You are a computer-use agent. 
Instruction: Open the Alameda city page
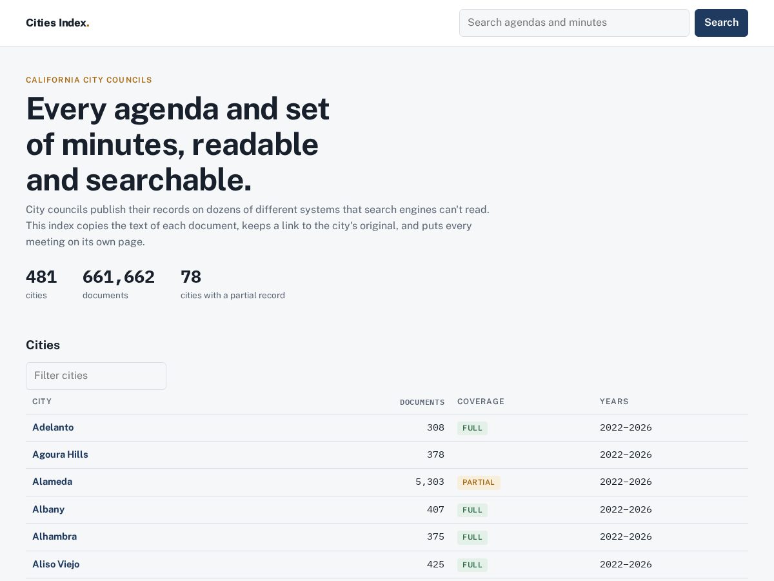pos(52,482)
